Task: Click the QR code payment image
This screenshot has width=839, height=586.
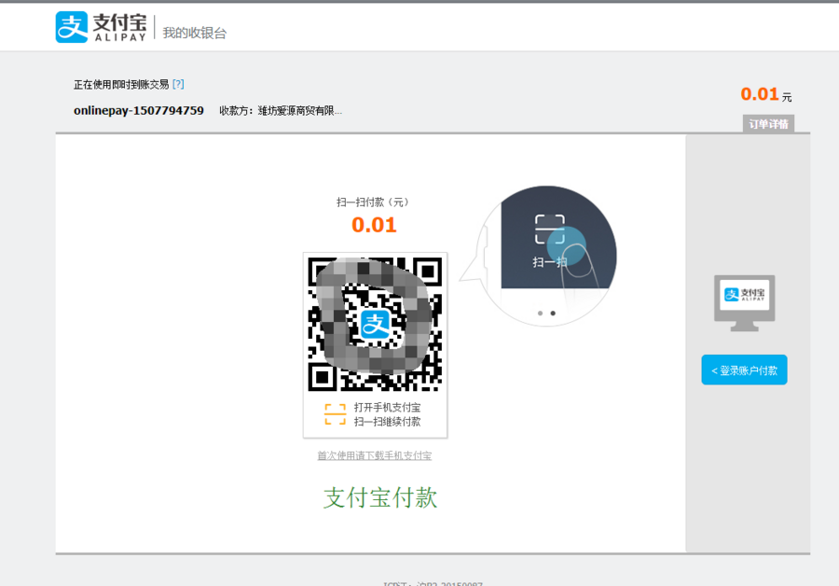Action: click(375, 324)
